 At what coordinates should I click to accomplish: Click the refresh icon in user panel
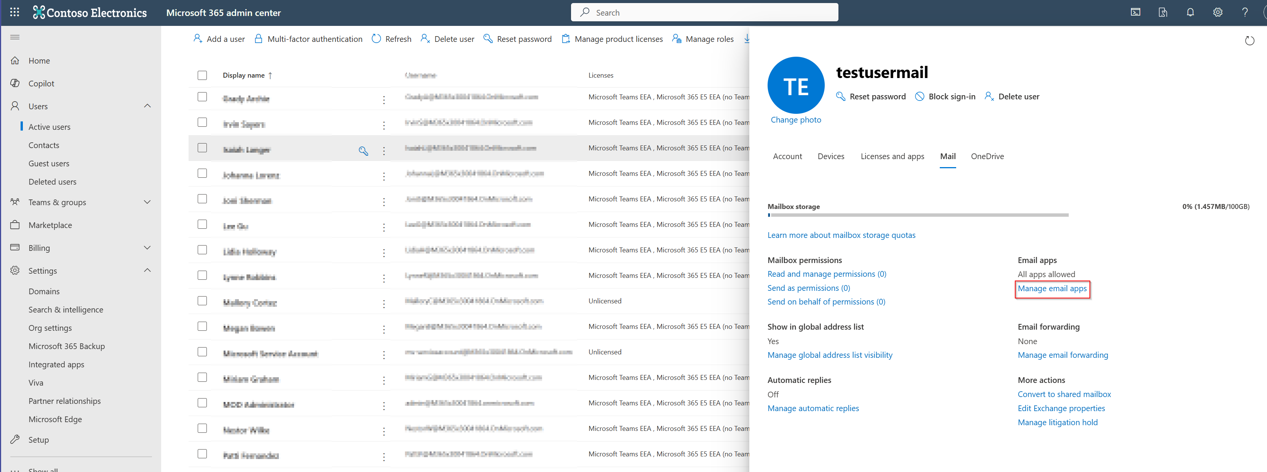coord(1249,41)
